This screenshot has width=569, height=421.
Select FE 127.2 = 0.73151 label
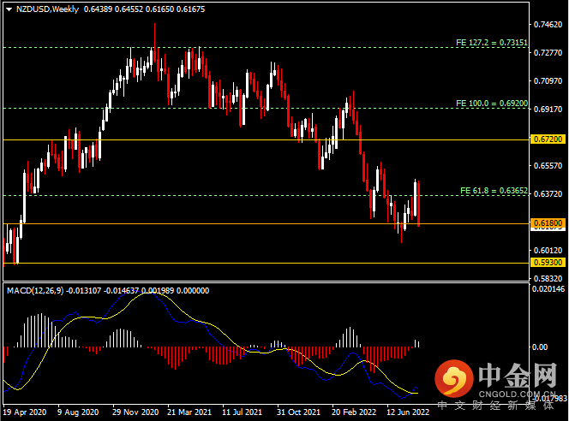click(x=492, y=43)
